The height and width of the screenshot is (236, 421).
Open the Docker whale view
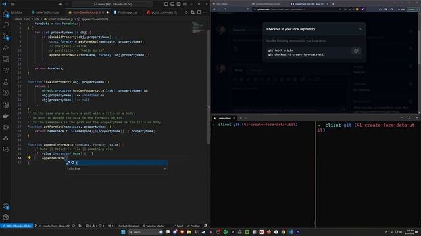(x=6, y=116)
